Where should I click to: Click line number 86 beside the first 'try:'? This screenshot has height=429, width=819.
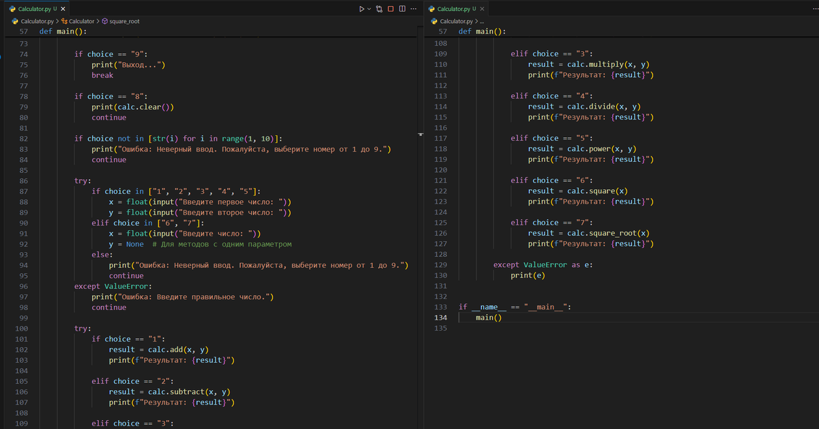pyautogui.click(x=24, y=181)
